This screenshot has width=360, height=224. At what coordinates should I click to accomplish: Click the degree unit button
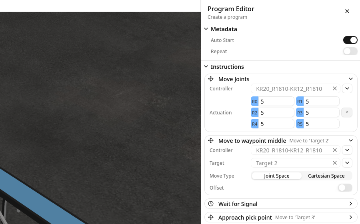click(347, 113)
